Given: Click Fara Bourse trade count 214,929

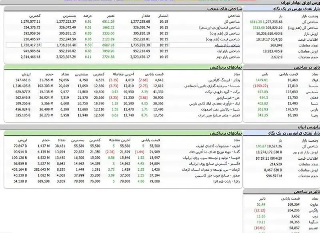Looking at the screenshot, I should click(276, 164).
